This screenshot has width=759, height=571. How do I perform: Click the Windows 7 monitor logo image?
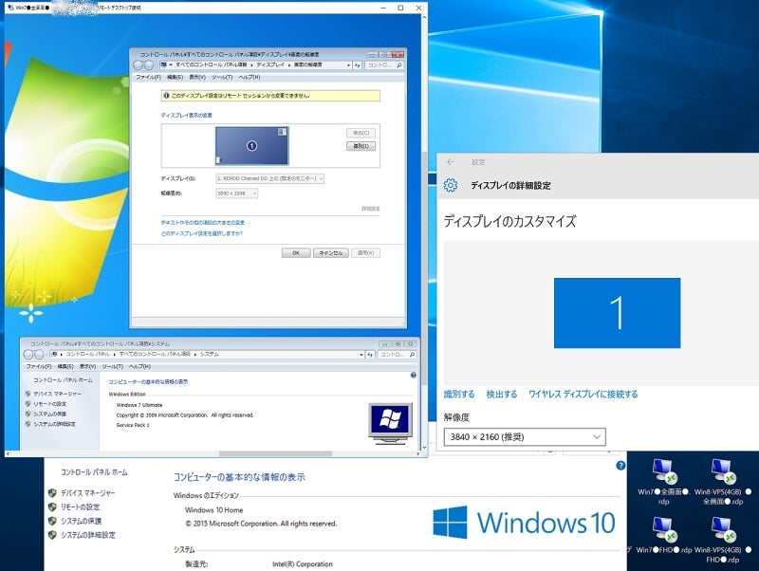pos(391,423)
